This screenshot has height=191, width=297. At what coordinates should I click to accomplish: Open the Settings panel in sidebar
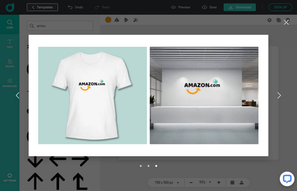[10, 177]
